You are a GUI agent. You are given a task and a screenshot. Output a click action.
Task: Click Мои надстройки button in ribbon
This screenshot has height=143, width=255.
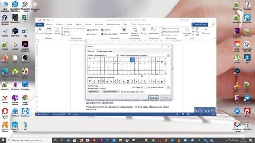pyautogui.click(x=109, y=34)
